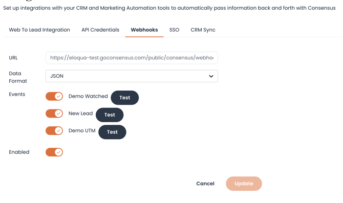Image resolution: width=343 pixels, height=203 pixels.
Task: Open the Data Format JSON dropdown
Action: [132, 76]
